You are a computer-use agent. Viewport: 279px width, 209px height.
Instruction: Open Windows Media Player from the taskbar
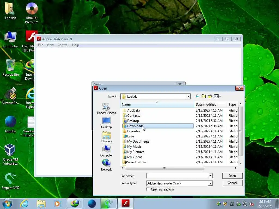pyautogui.click(x=57, y=204)
